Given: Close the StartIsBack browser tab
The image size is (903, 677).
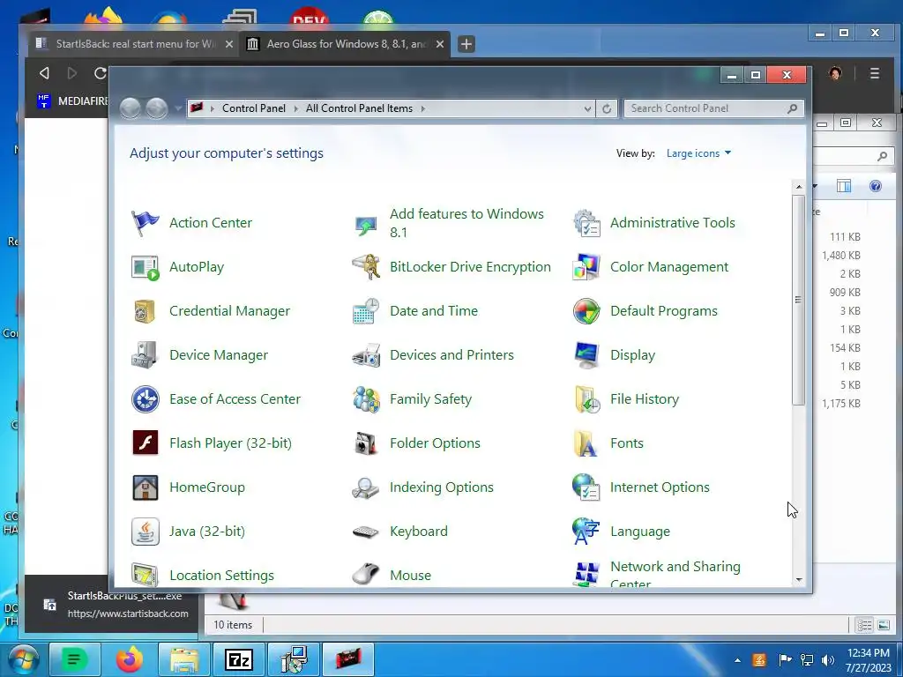Looking at the screenshot, I should tap(229, 44).
